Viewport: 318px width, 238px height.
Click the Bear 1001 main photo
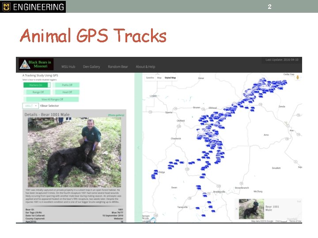click(75, 152)
